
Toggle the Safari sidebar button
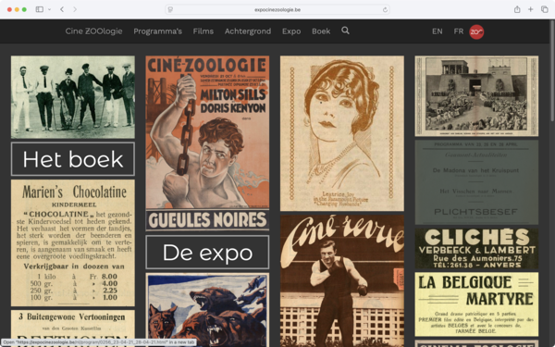coord(39,9)
